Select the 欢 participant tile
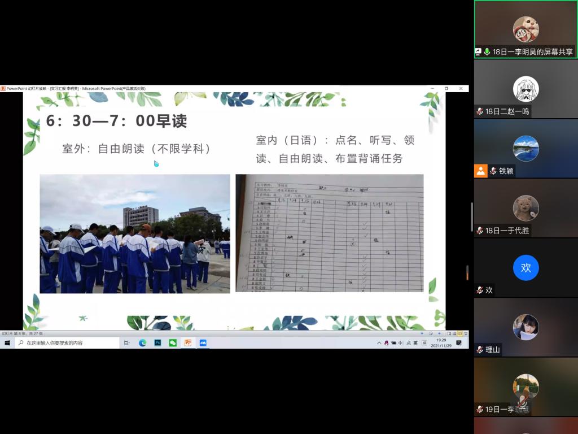This screenshot has height=434, width=578. (526, 268)
